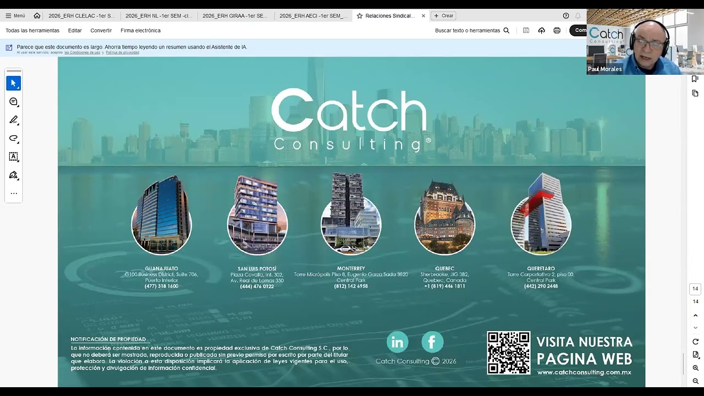The width and height of the screenshot is (704, 396).
Task: Click the Guanajuato building image
Action: click(x=161, y=216)
